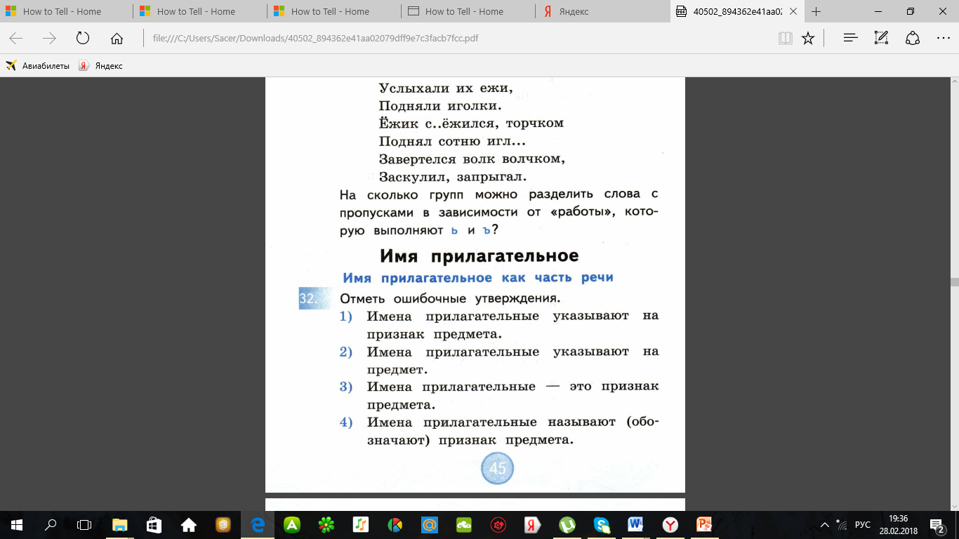
Task: Open the music note app on taskbar
Action: (360, 524)
